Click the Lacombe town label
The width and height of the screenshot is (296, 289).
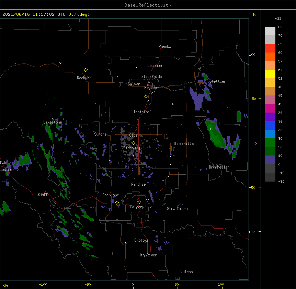coord(155,66)
